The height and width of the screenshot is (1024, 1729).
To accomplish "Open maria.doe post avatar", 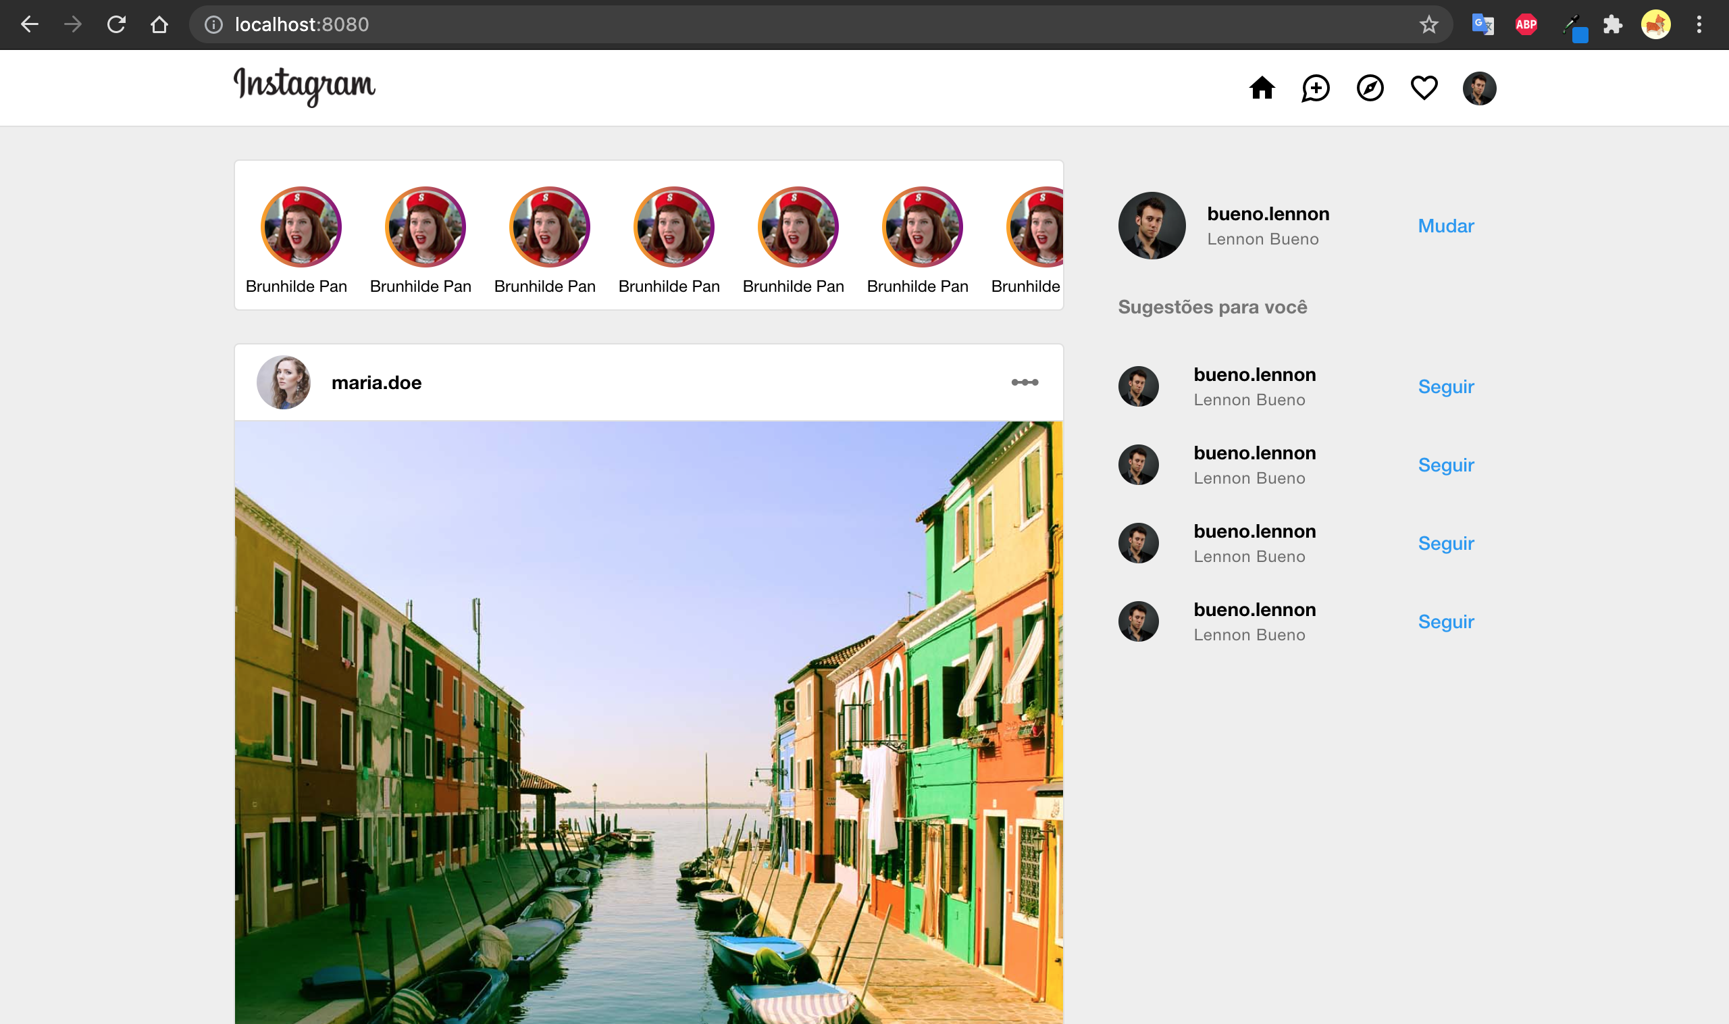I will tap(284, 382).
